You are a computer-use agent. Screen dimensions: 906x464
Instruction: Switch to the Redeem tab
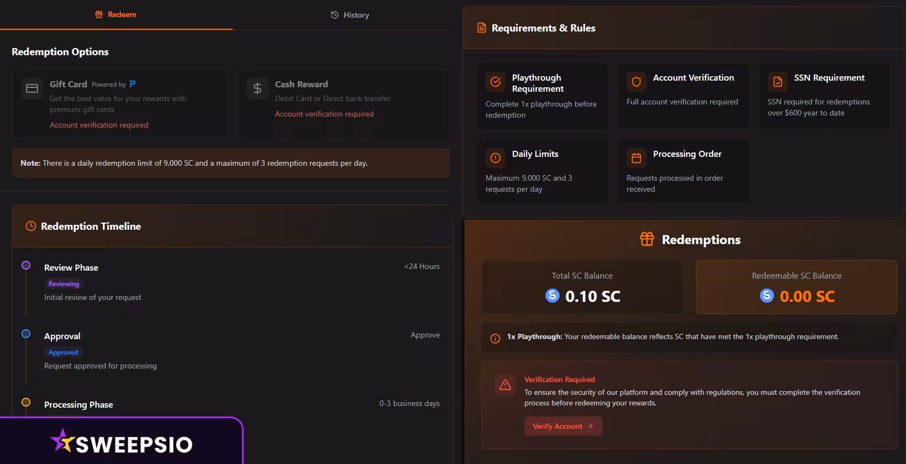[x=116, y=15]
